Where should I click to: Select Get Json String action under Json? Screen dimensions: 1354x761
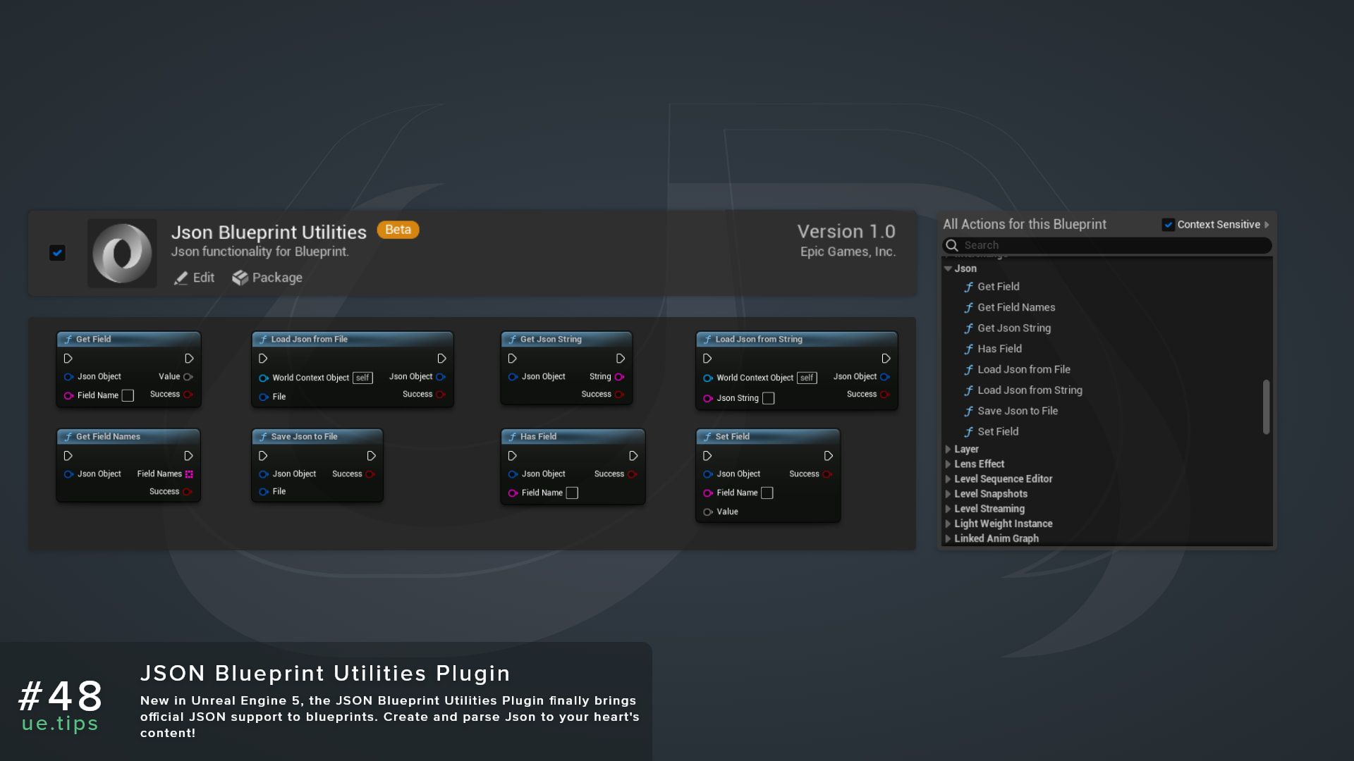(1014, 328)
